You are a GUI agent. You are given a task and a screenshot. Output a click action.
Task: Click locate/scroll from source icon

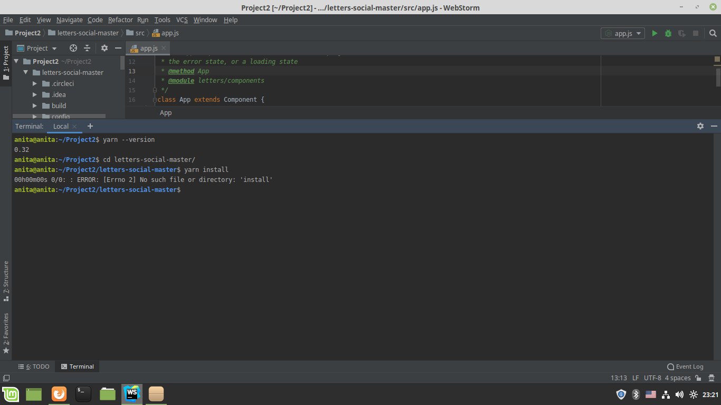click(73, 48)
